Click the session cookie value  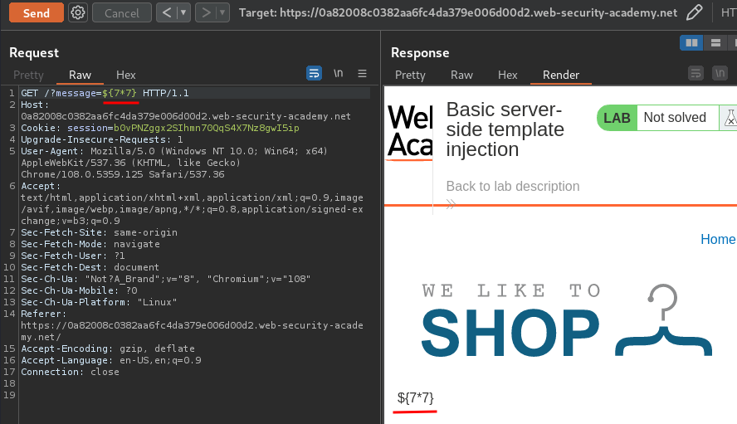207,128
